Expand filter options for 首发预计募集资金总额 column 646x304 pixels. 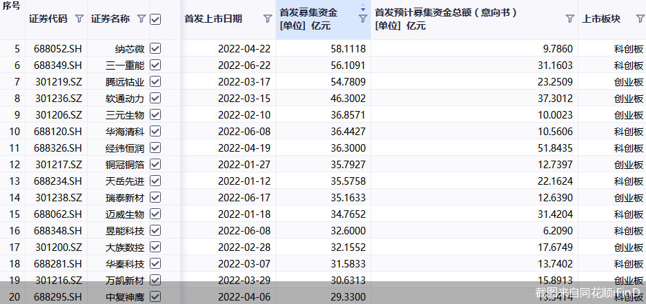pyautogui.click(x=569, y=19)
